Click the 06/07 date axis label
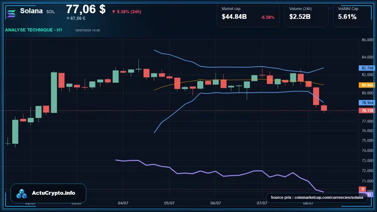 [216, 203]
